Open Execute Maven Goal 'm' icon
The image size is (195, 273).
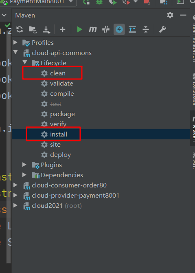point(93,29)
